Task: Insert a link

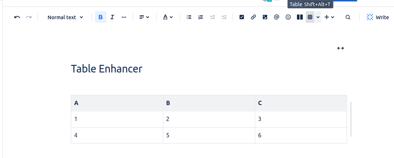Action: point(253,17)
